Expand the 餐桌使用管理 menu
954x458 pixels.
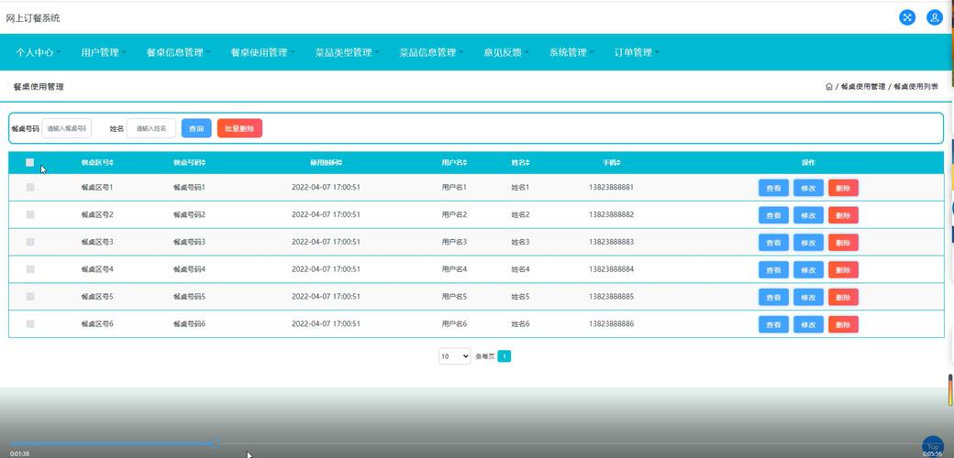[263, 52]
